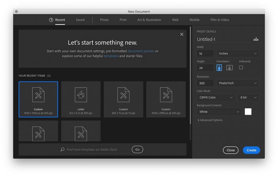Image resolution: width=278 pixels, height=176 pixels.
Task: Switch to the Photo tab
Action: click(104, 20)
